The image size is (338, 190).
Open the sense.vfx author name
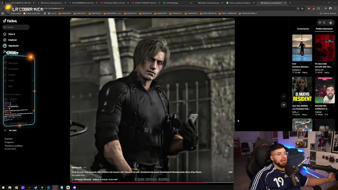[x=77, y=168]
